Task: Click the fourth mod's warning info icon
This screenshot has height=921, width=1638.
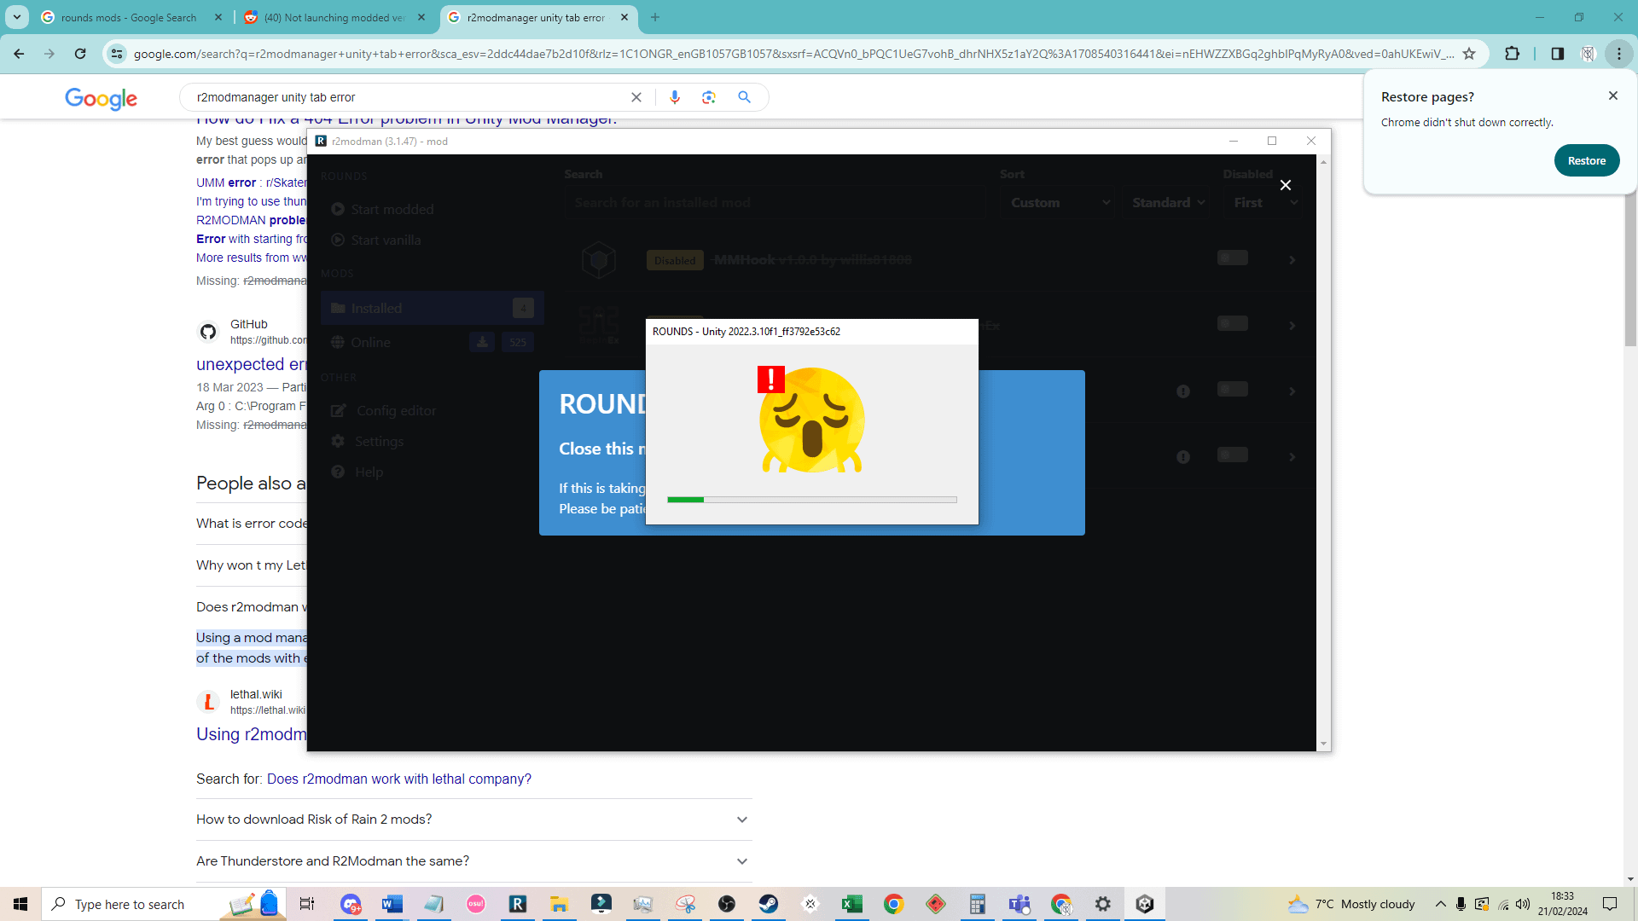Action: pyautogui.click(x=1183, y=457)
